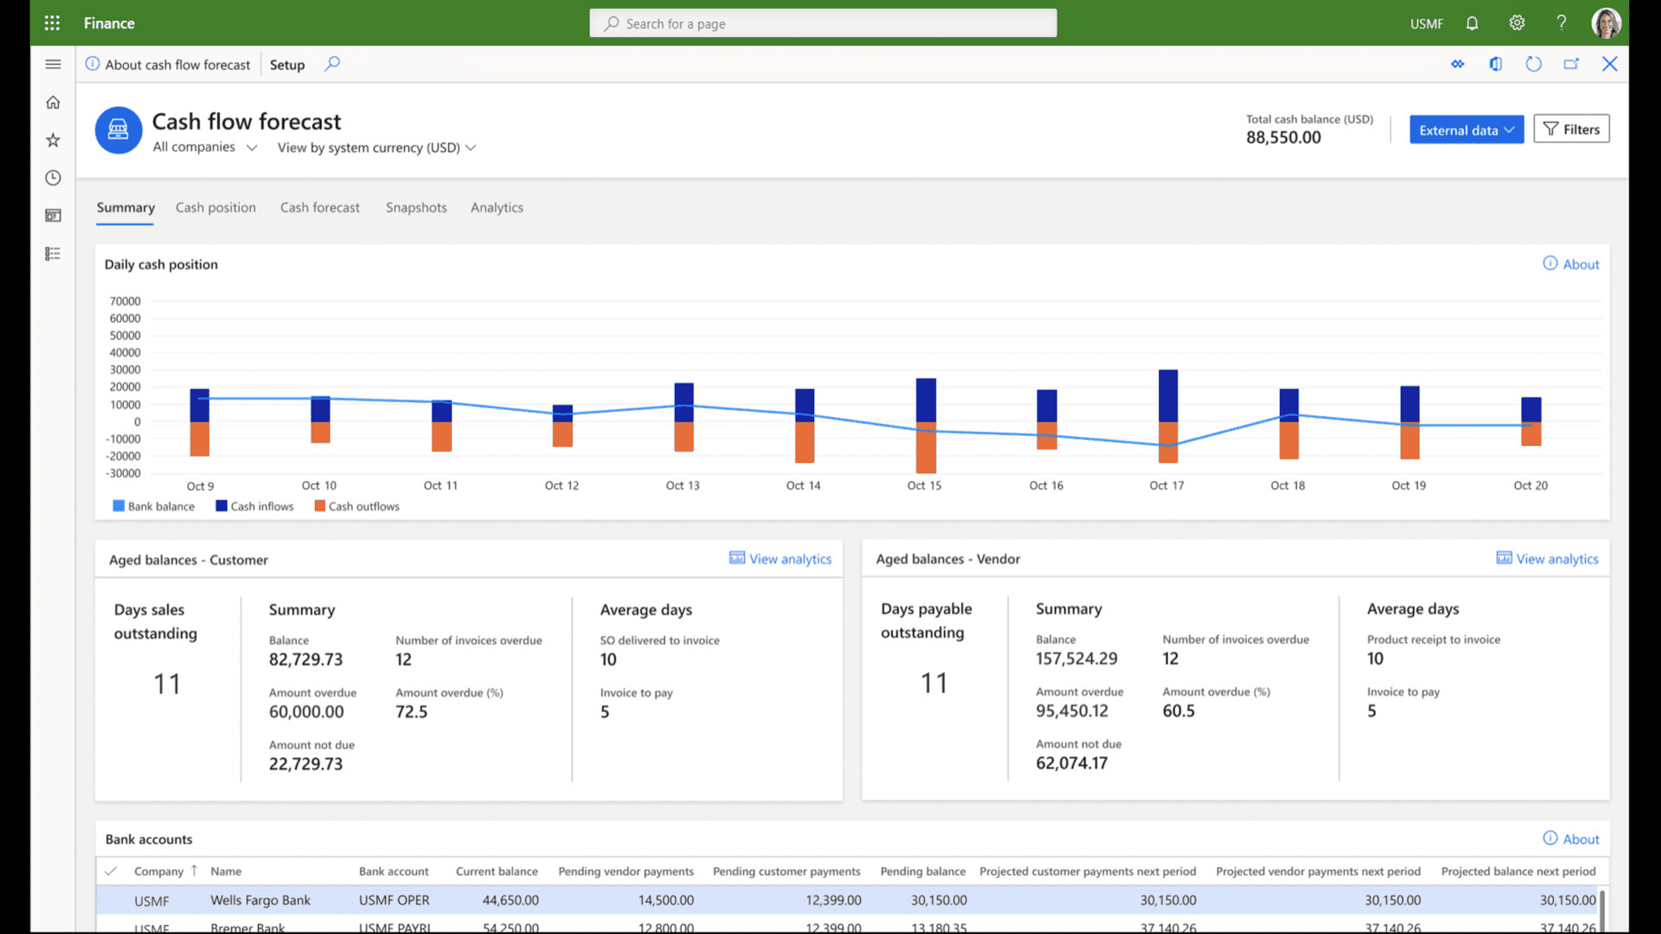Switch to the Cash position tab

coord(216,208)
